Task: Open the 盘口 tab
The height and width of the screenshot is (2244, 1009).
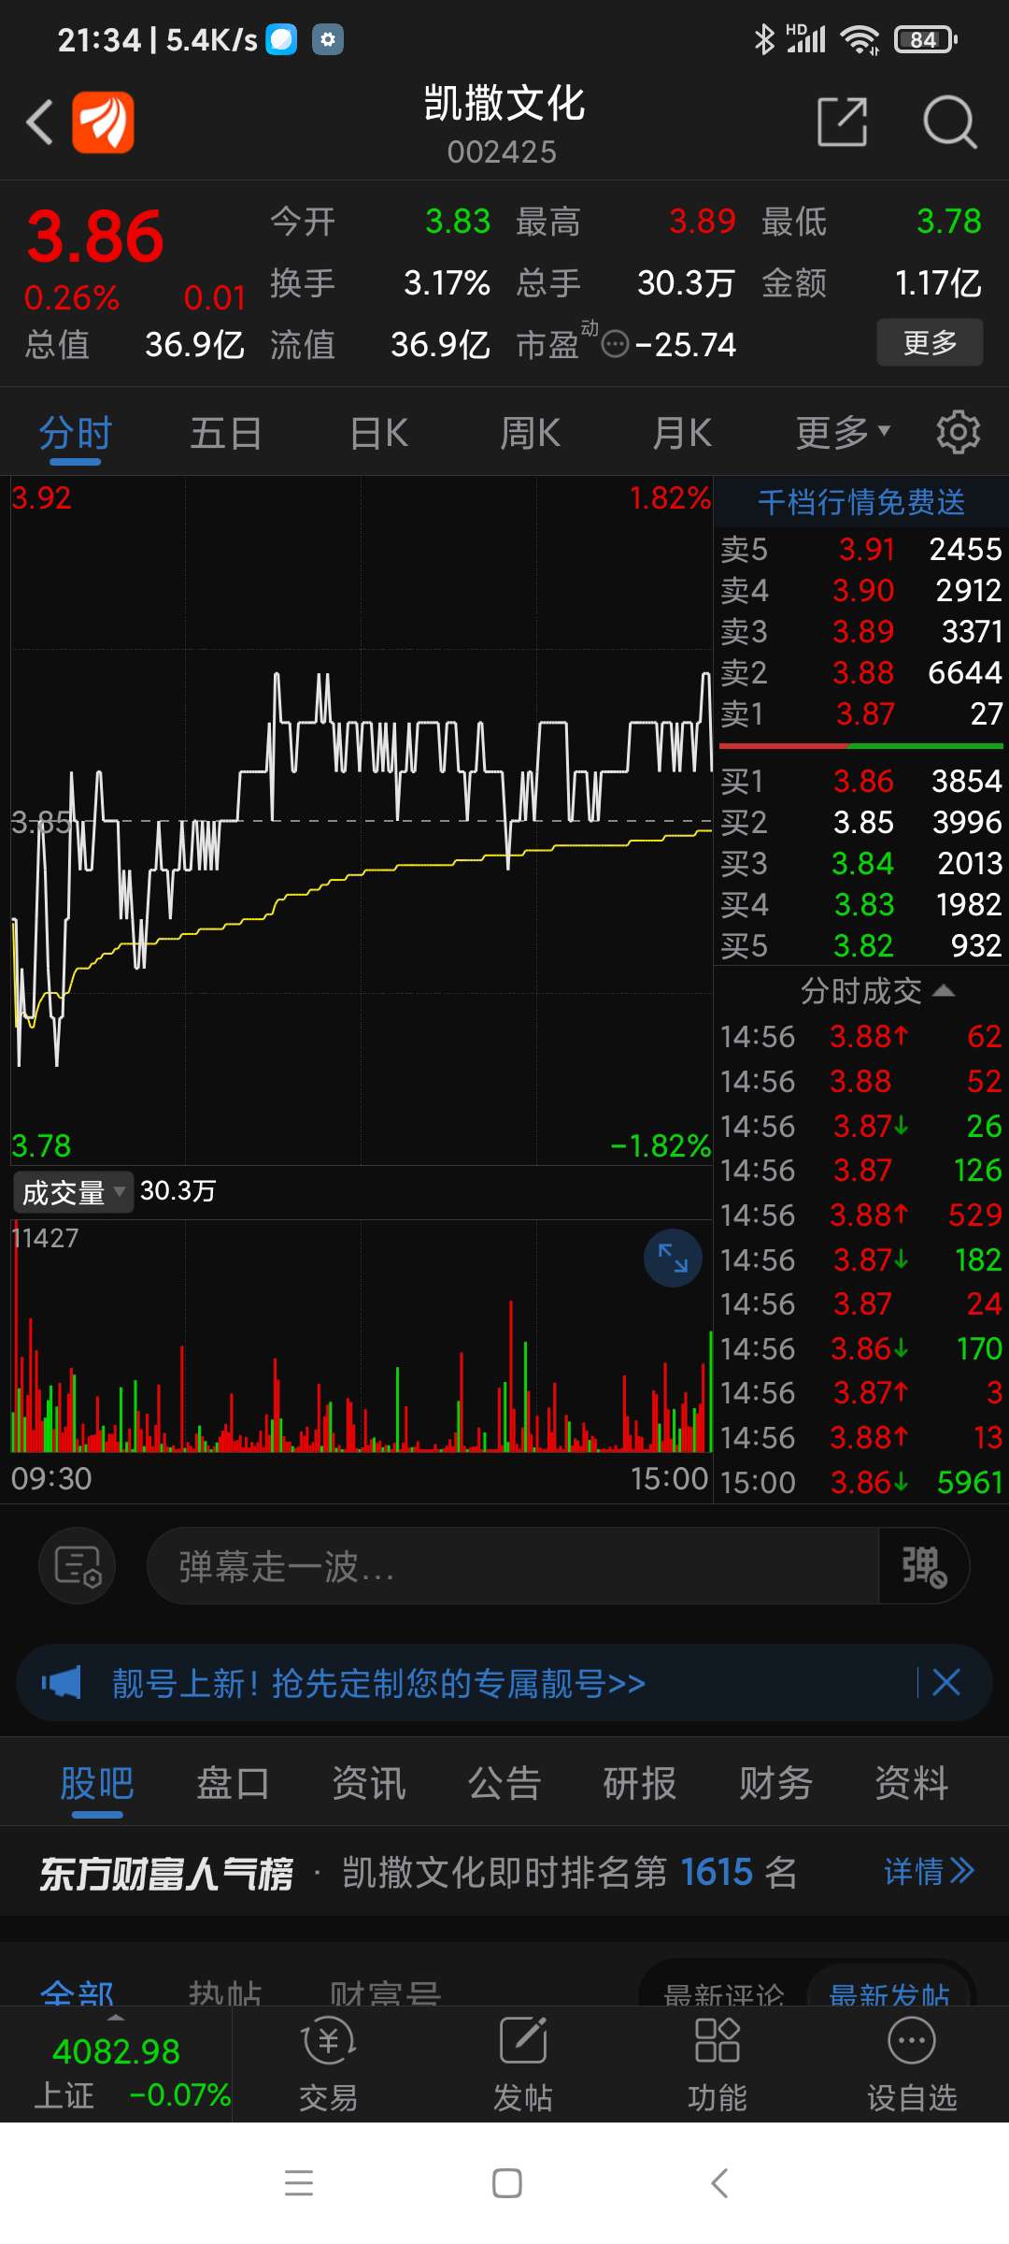Action: 233,1783
